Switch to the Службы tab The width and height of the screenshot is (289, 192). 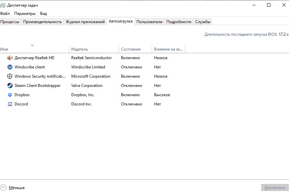click(x=203, y=22)
